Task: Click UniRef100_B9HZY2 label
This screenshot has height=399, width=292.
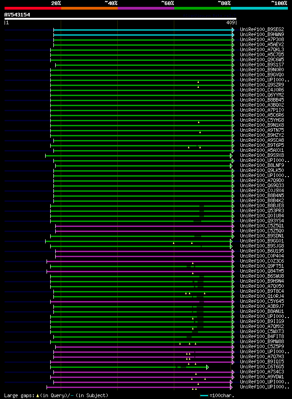Action: 262,135
